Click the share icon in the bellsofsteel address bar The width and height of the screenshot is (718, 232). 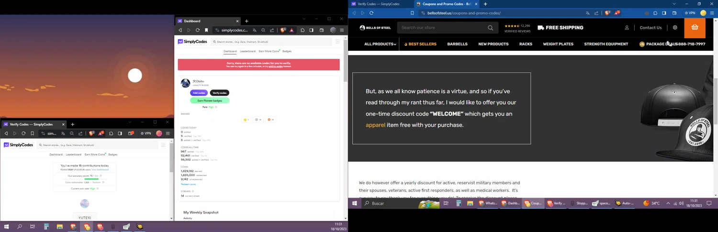pos(596,13)
